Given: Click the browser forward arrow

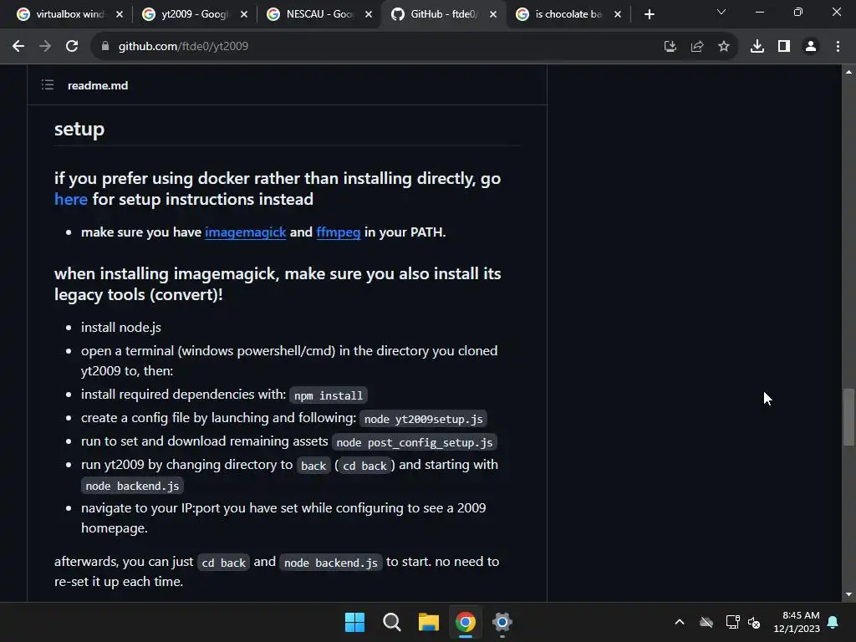Looking at the screenshot, I should 45,47.
